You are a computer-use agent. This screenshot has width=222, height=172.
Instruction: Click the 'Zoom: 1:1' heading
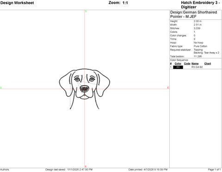118,3
